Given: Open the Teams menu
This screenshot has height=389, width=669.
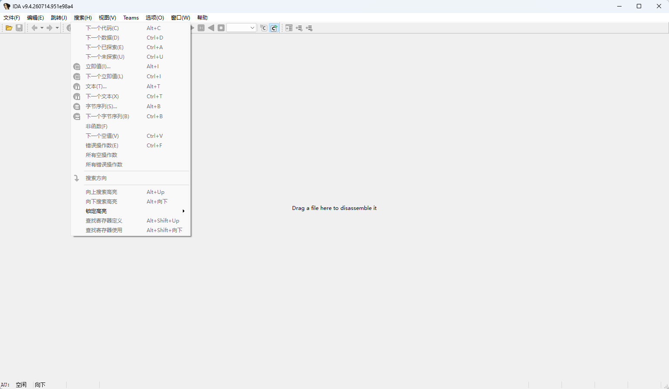Looking at the screenshot, I should (131, 18).
